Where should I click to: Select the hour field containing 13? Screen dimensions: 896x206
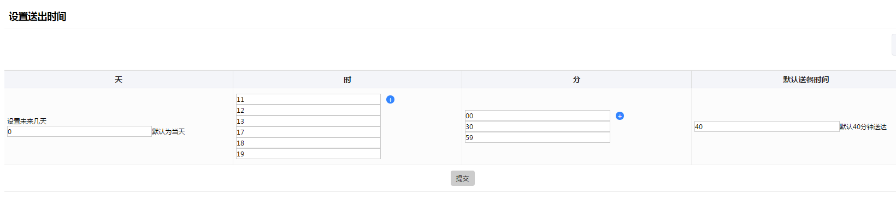click(x=308, y=121)
